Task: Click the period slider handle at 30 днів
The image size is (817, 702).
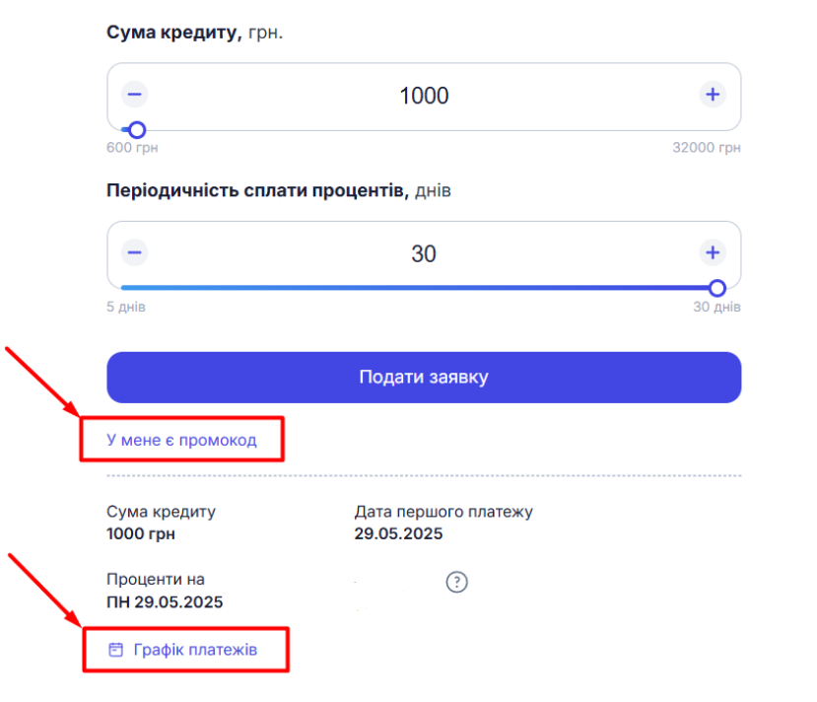Action: (716, 288)
